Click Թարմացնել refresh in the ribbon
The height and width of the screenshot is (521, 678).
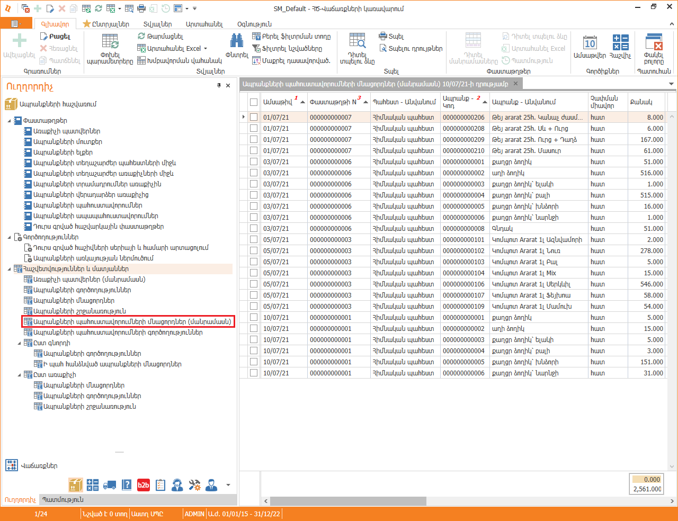click(160, 37)
